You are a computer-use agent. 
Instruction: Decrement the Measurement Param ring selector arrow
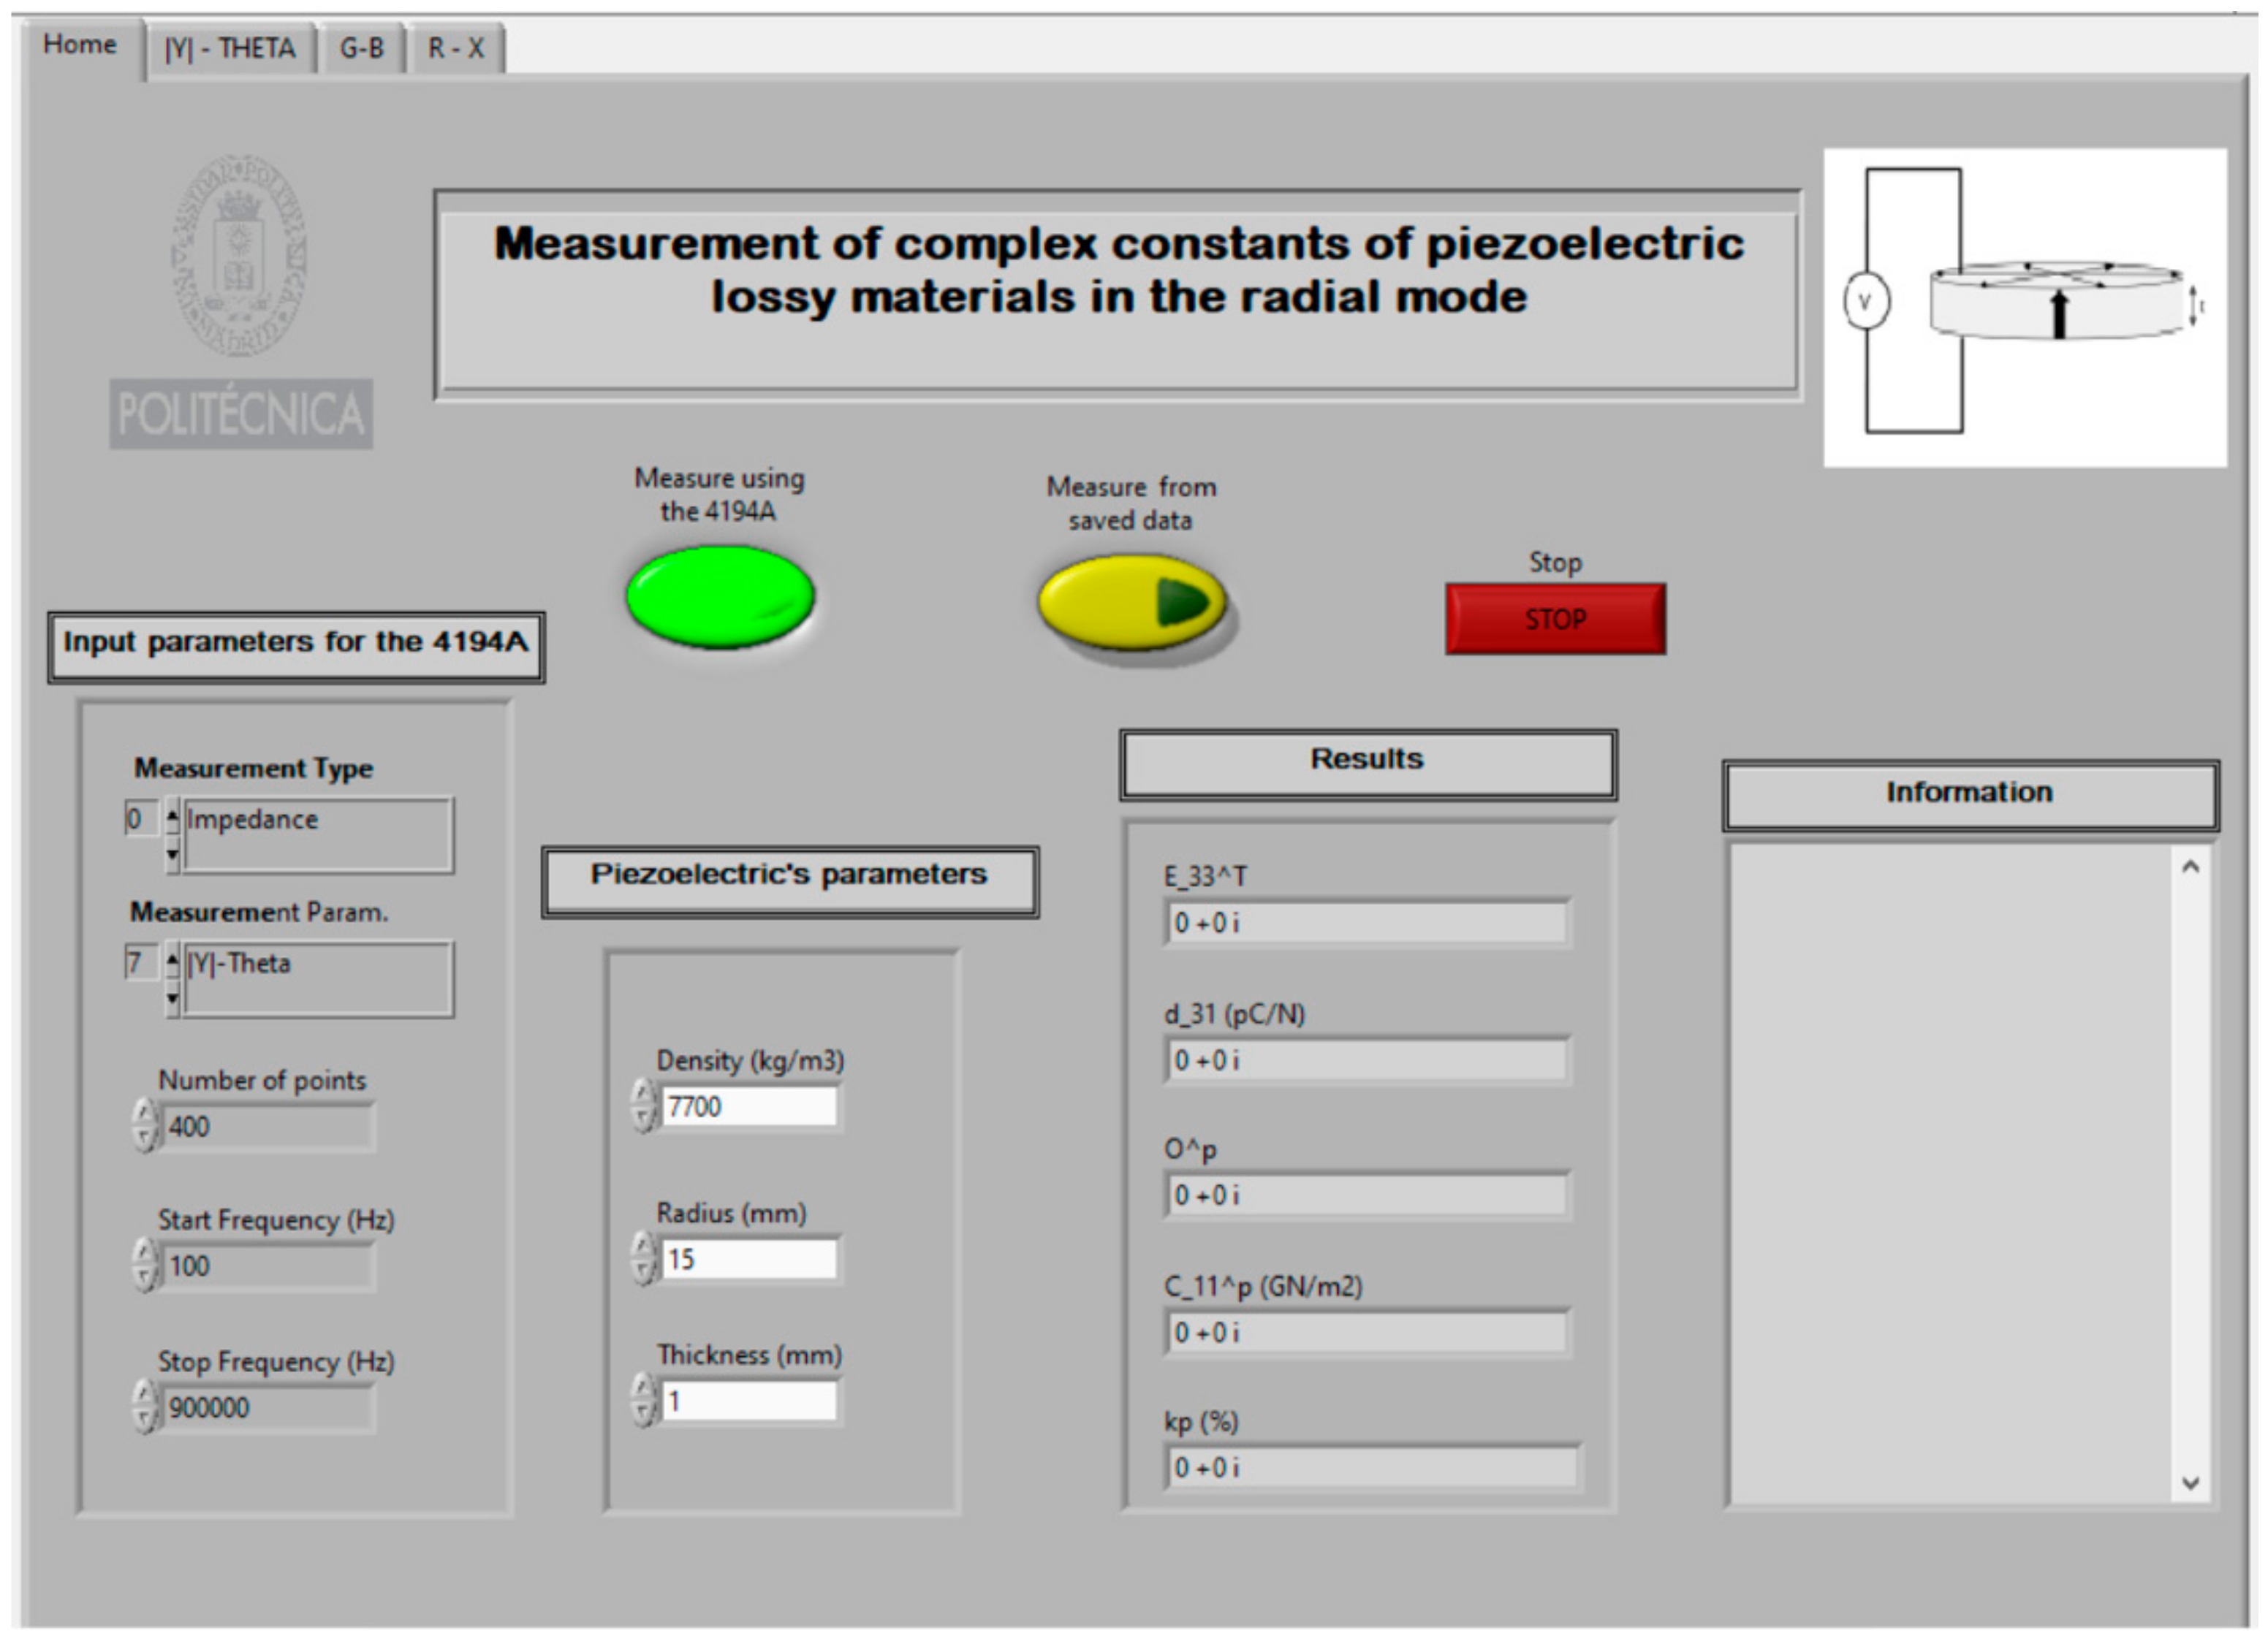click(172, 997)
